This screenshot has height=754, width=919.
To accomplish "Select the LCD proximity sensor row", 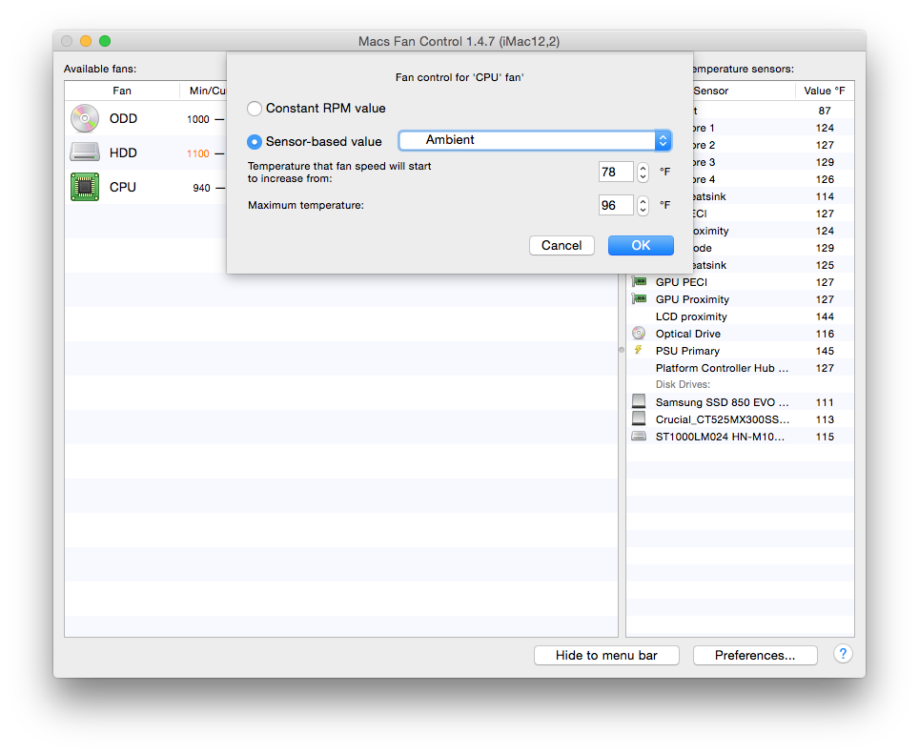I will click(x=741, y=316).
